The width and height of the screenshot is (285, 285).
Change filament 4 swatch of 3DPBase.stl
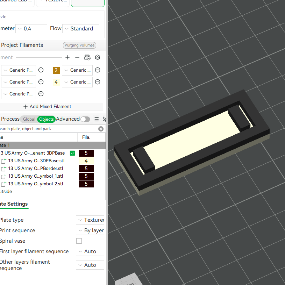pos(86,161)
